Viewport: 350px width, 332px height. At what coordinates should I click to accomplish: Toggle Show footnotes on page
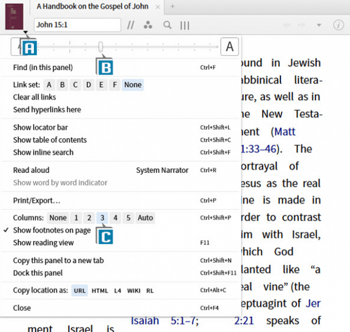point(52,230)
